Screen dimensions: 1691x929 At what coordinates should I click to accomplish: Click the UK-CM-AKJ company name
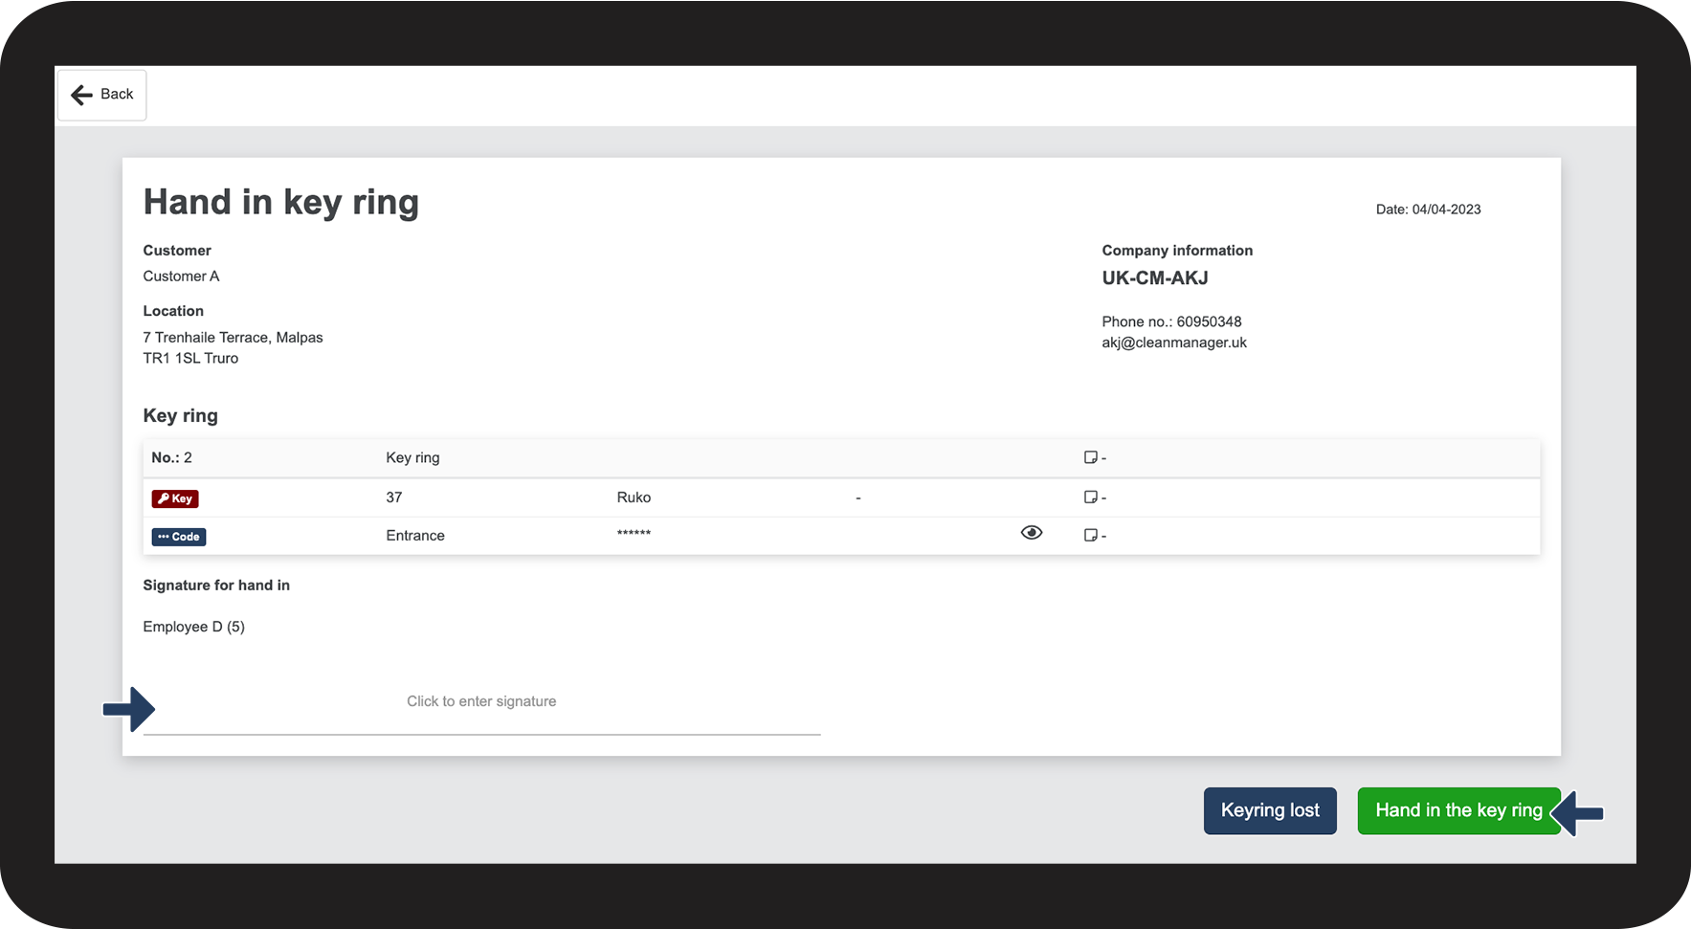[1154, 278]
